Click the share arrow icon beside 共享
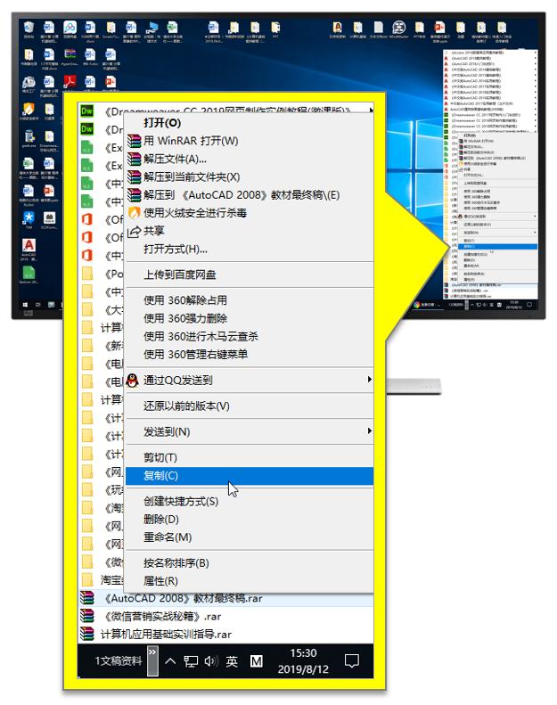557x705 pixels. tap(134, 232)
